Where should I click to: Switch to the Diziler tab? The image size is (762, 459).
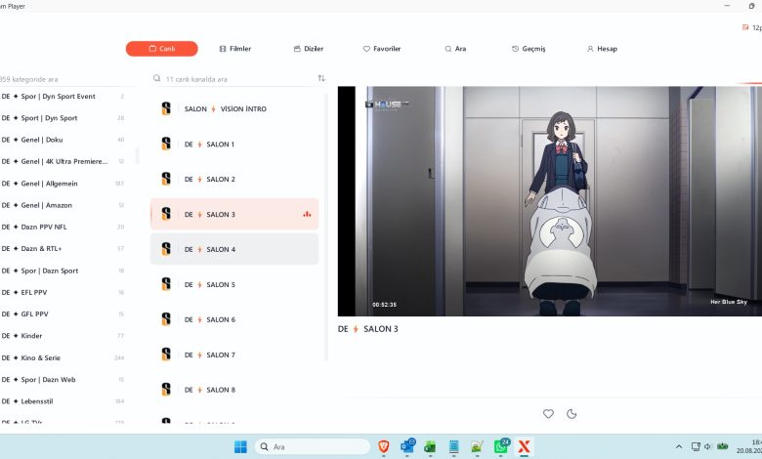click(309, 49)
